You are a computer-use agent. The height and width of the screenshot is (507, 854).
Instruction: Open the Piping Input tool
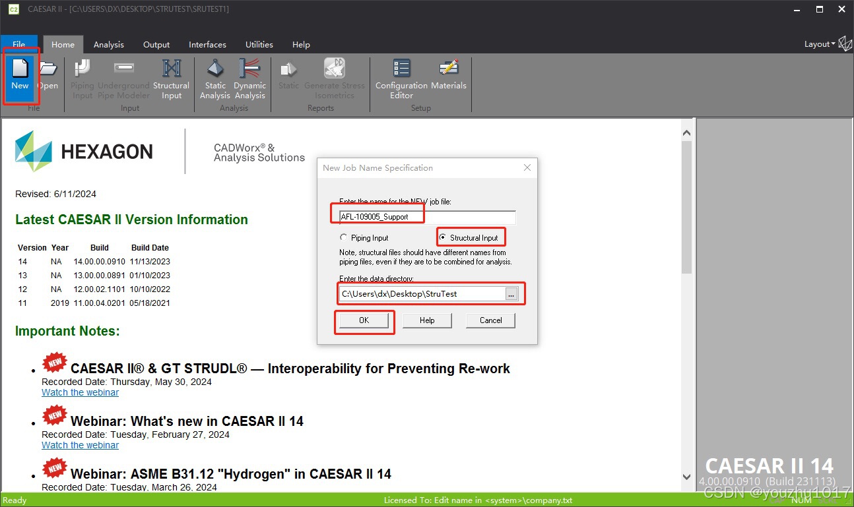coord(82,78)
